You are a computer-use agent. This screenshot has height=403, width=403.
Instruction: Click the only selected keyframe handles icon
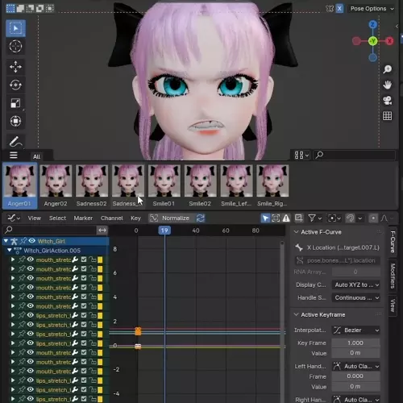(276, 218)
